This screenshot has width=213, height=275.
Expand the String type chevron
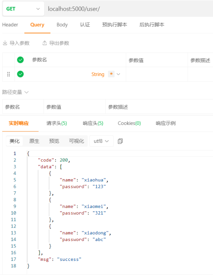point(118,74)
